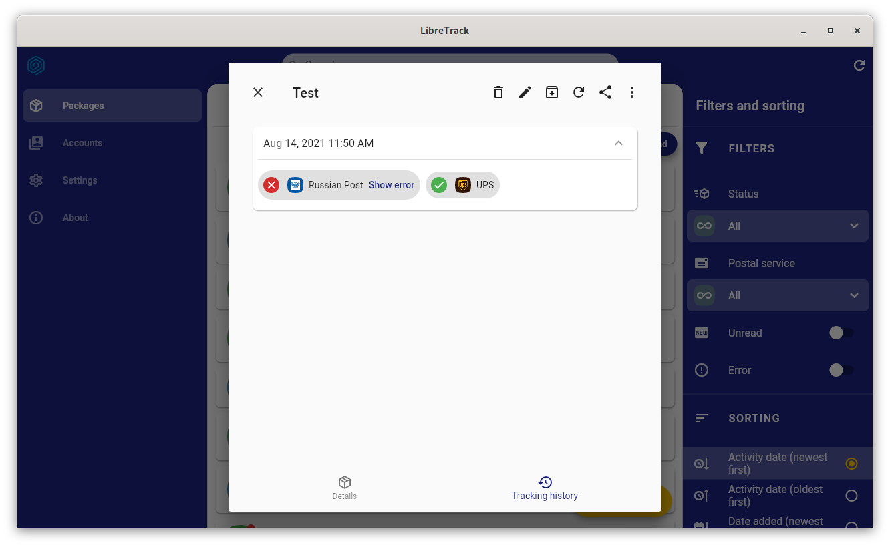This screenshot has height=547, width=890.
Task: Click the global refresh icon top right
Action: (859, 65)
